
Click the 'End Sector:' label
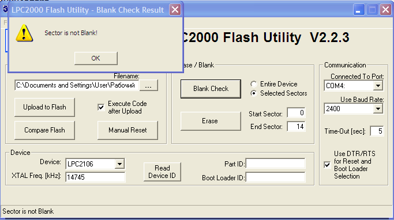point(266,127)
